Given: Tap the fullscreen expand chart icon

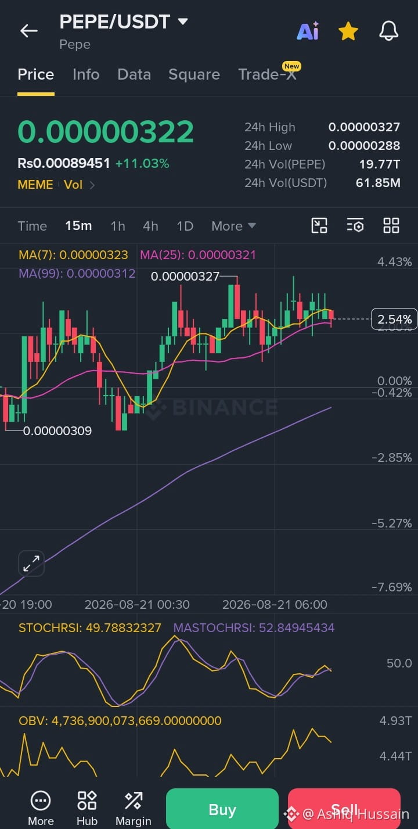Looking at the screenshot, I should point(31,563).
